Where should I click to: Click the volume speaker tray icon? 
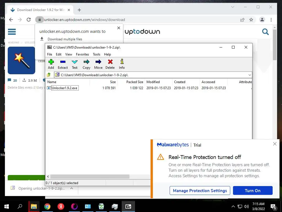tap(246, 206)
